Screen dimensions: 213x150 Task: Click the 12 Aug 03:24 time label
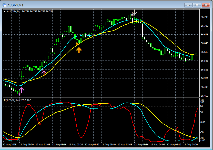[x=76, y=145]
